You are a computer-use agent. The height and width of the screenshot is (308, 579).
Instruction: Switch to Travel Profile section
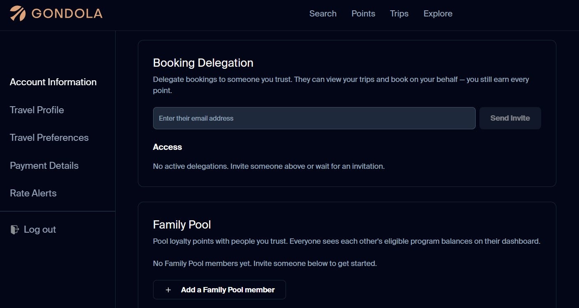click(x=37, y=110)
